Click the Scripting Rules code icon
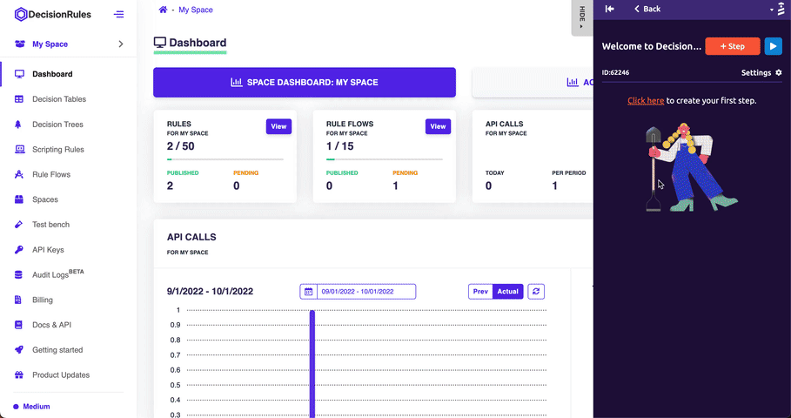Viewport: 791px width, 418px height. [x=19, y=150]
